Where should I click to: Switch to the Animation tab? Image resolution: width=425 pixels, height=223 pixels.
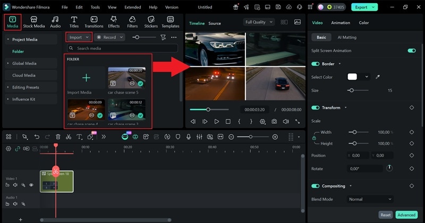(341, 23)
